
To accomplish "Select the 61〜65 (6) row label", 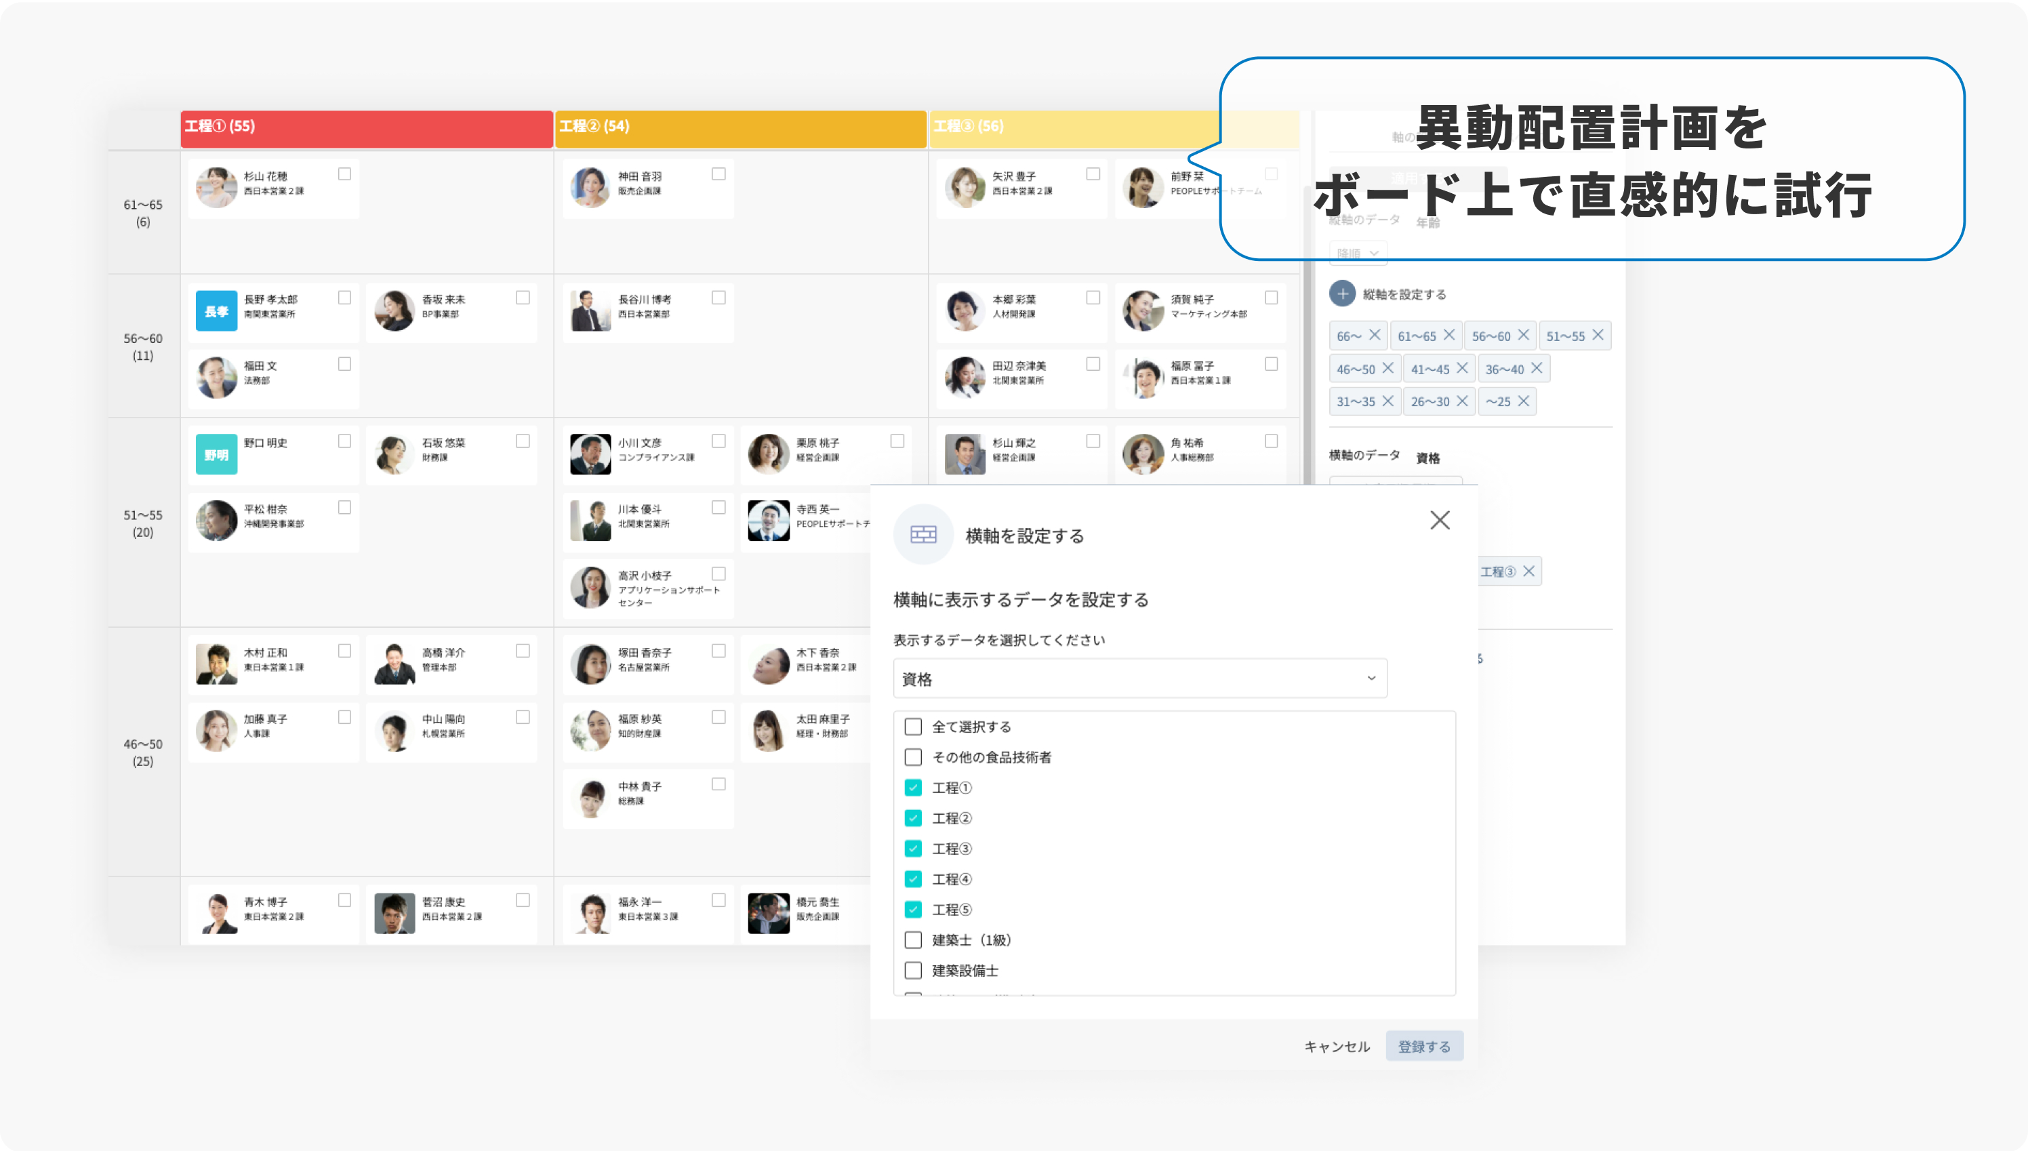I will pyautogui.click(x=143, y=213).
